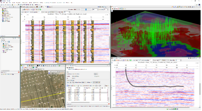The image size is (202, 111).
Task: Open the File menu
Action: click(2, 3)
